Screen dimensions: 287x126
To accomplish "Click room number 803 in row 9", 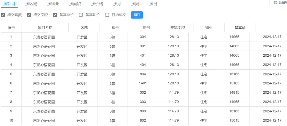I will pos(143,111).
